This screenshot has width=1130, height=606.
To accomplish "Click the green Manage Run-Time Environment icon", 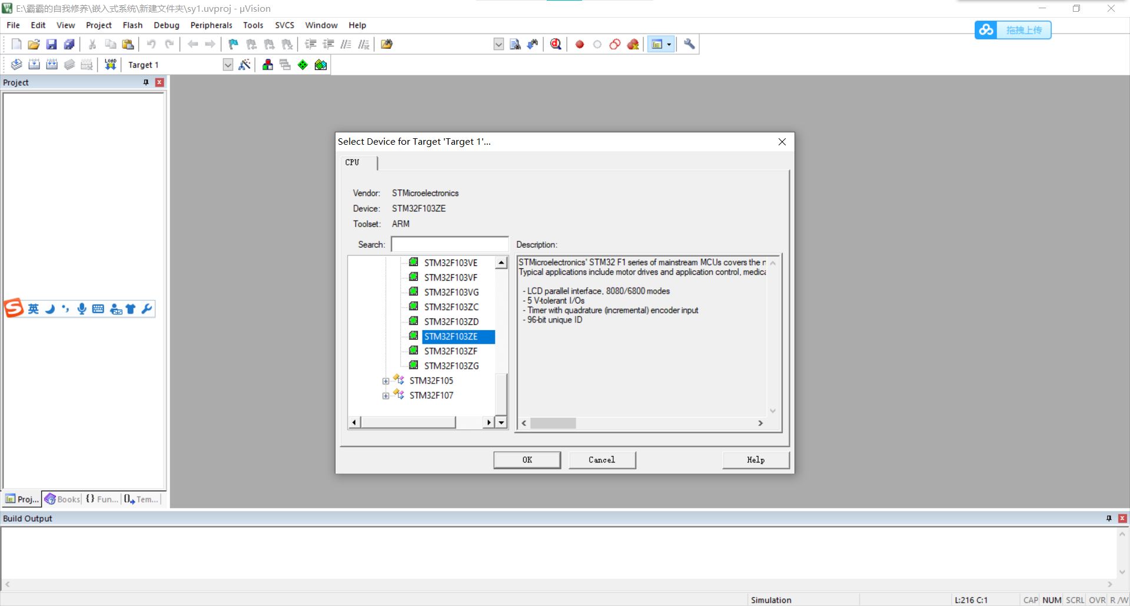I will pyautogui.click(x=303, y=65).
